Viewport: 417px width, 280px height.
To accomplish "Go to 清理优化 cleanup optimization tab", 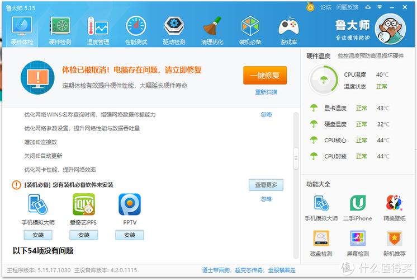I will (x=212, y=30).
